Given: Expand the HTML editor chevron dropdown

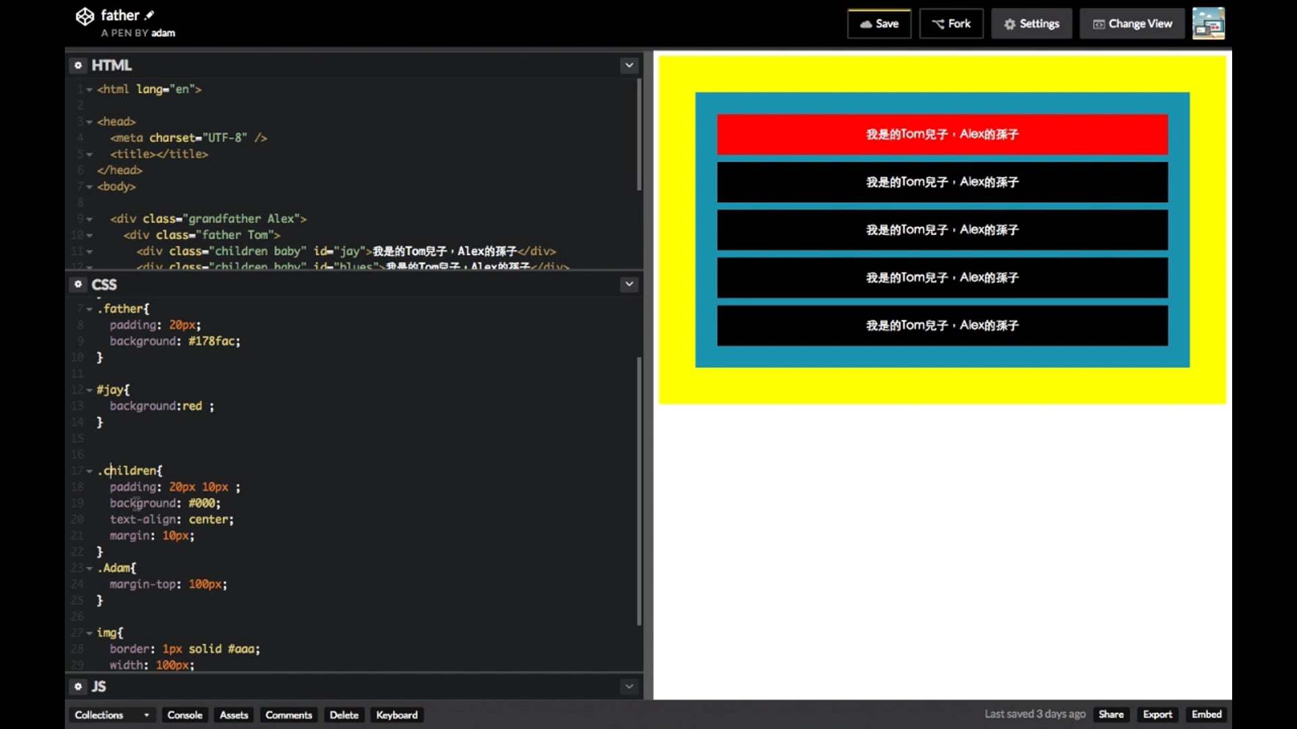Looking at the screenshot, I should pyautogui.click(x=629, y=65).
